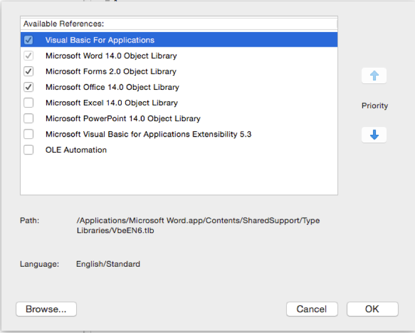Click the 'English/Standard' language value
Screen dimensions: 415x333
pyautogui.click(x=108, y=264)
